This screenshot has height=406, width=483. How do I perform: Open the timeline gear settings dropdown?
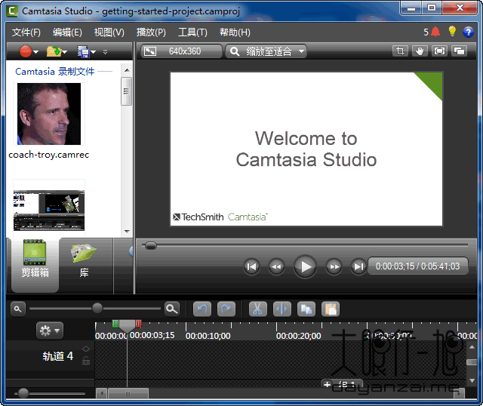pos(50,331)
